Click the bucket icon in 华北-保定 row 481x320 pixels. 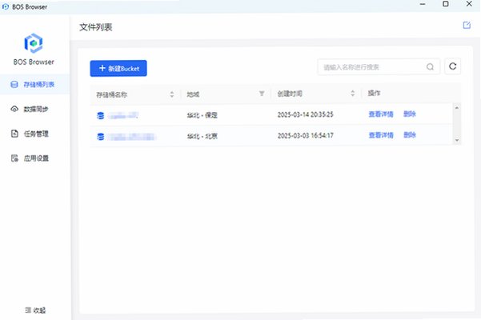(x=100, y=115)
